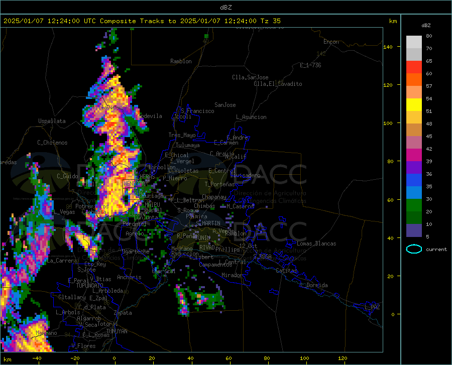This screenshot has height=365, width=452.
Task: Click the T_Porteñas place label
Action: click(x=219, y=184)
